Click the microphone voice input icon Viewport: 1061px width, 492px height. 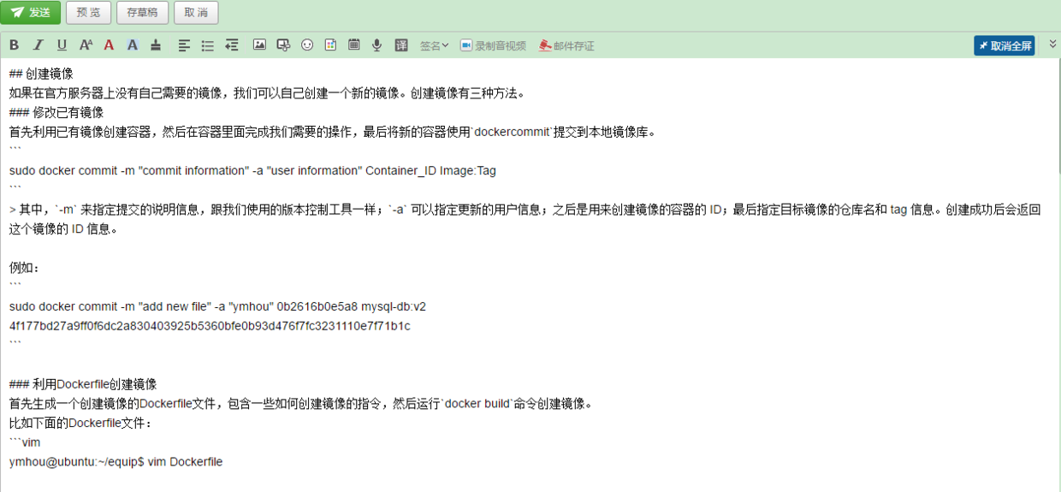376,45
